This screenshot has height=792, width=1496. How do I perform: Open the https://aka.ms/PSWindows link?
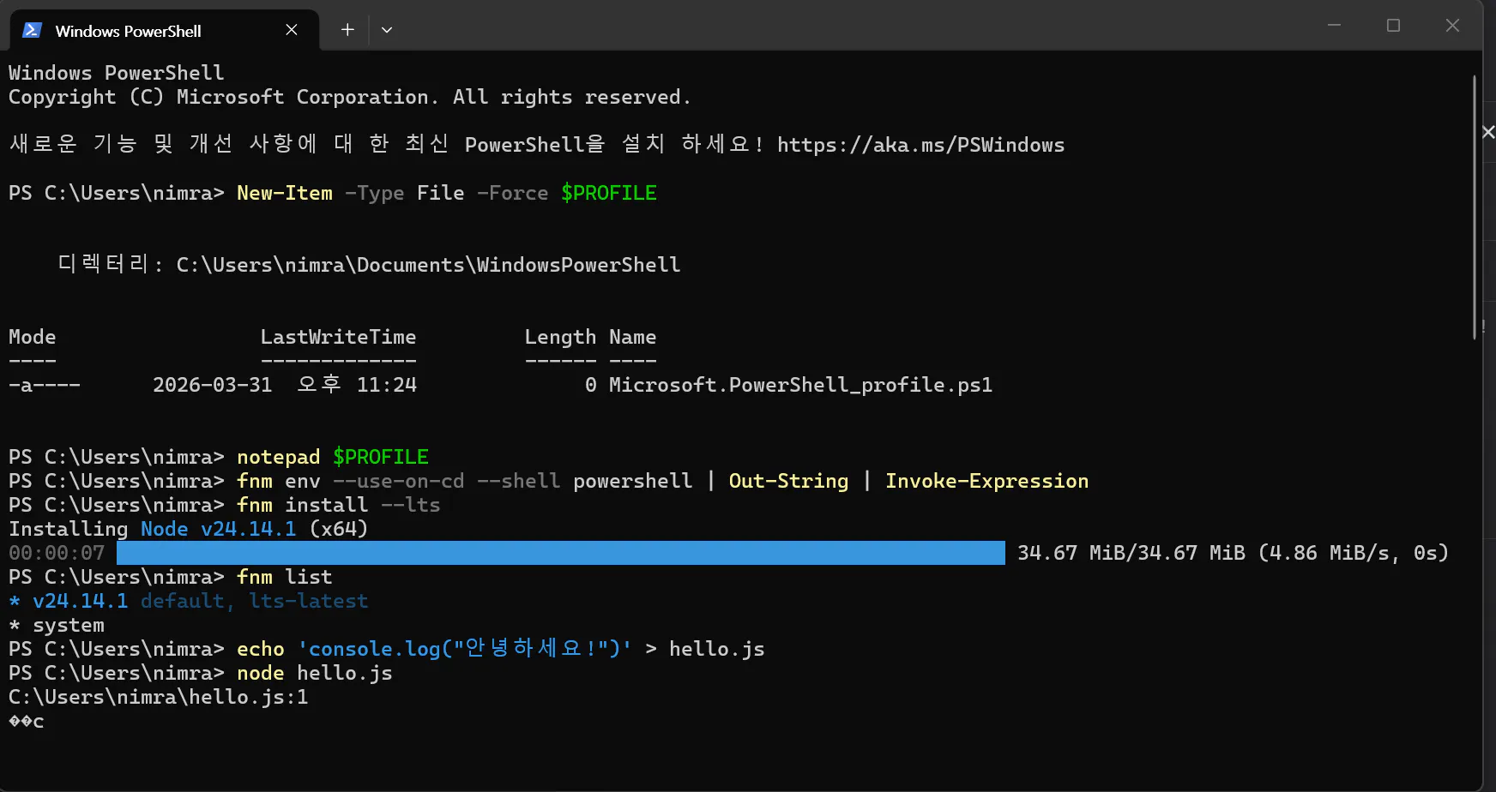920,145
